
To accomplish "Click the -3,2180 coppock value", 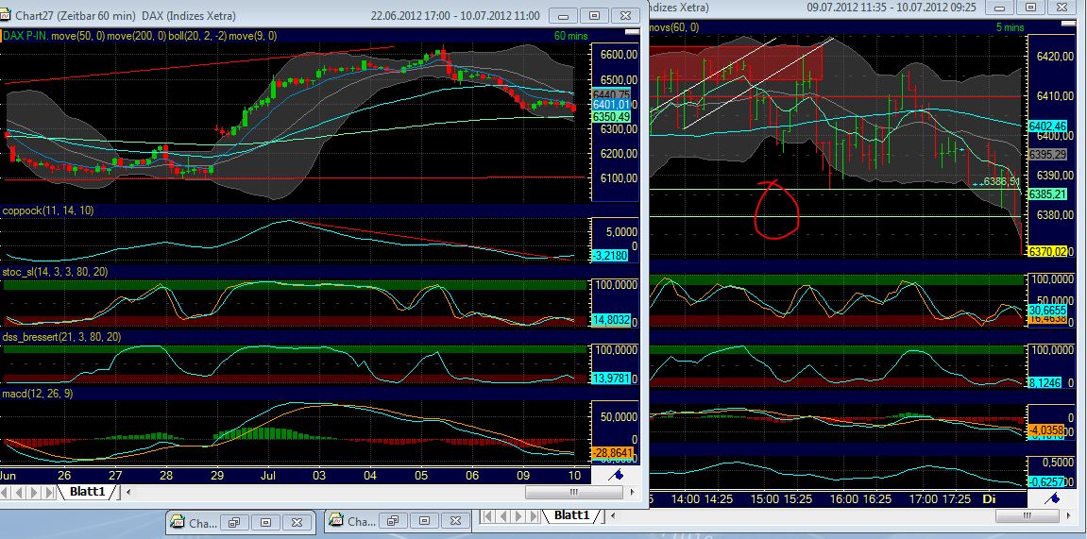I will [611, 256].
